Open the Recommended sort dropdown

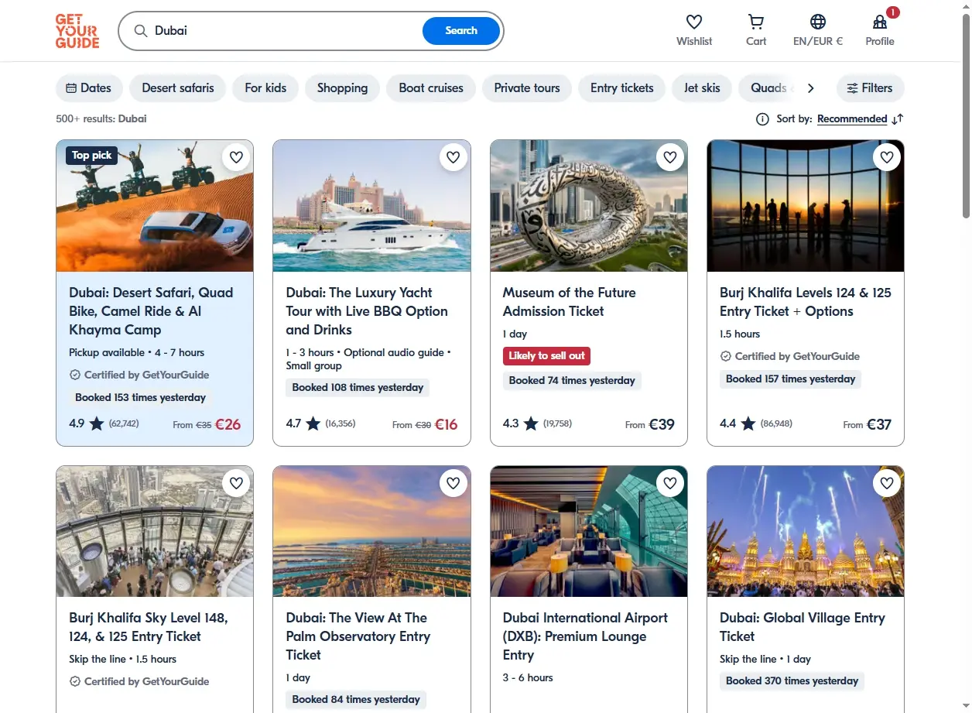852,119
